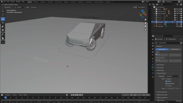Select the Scale tool

[3, 26]
